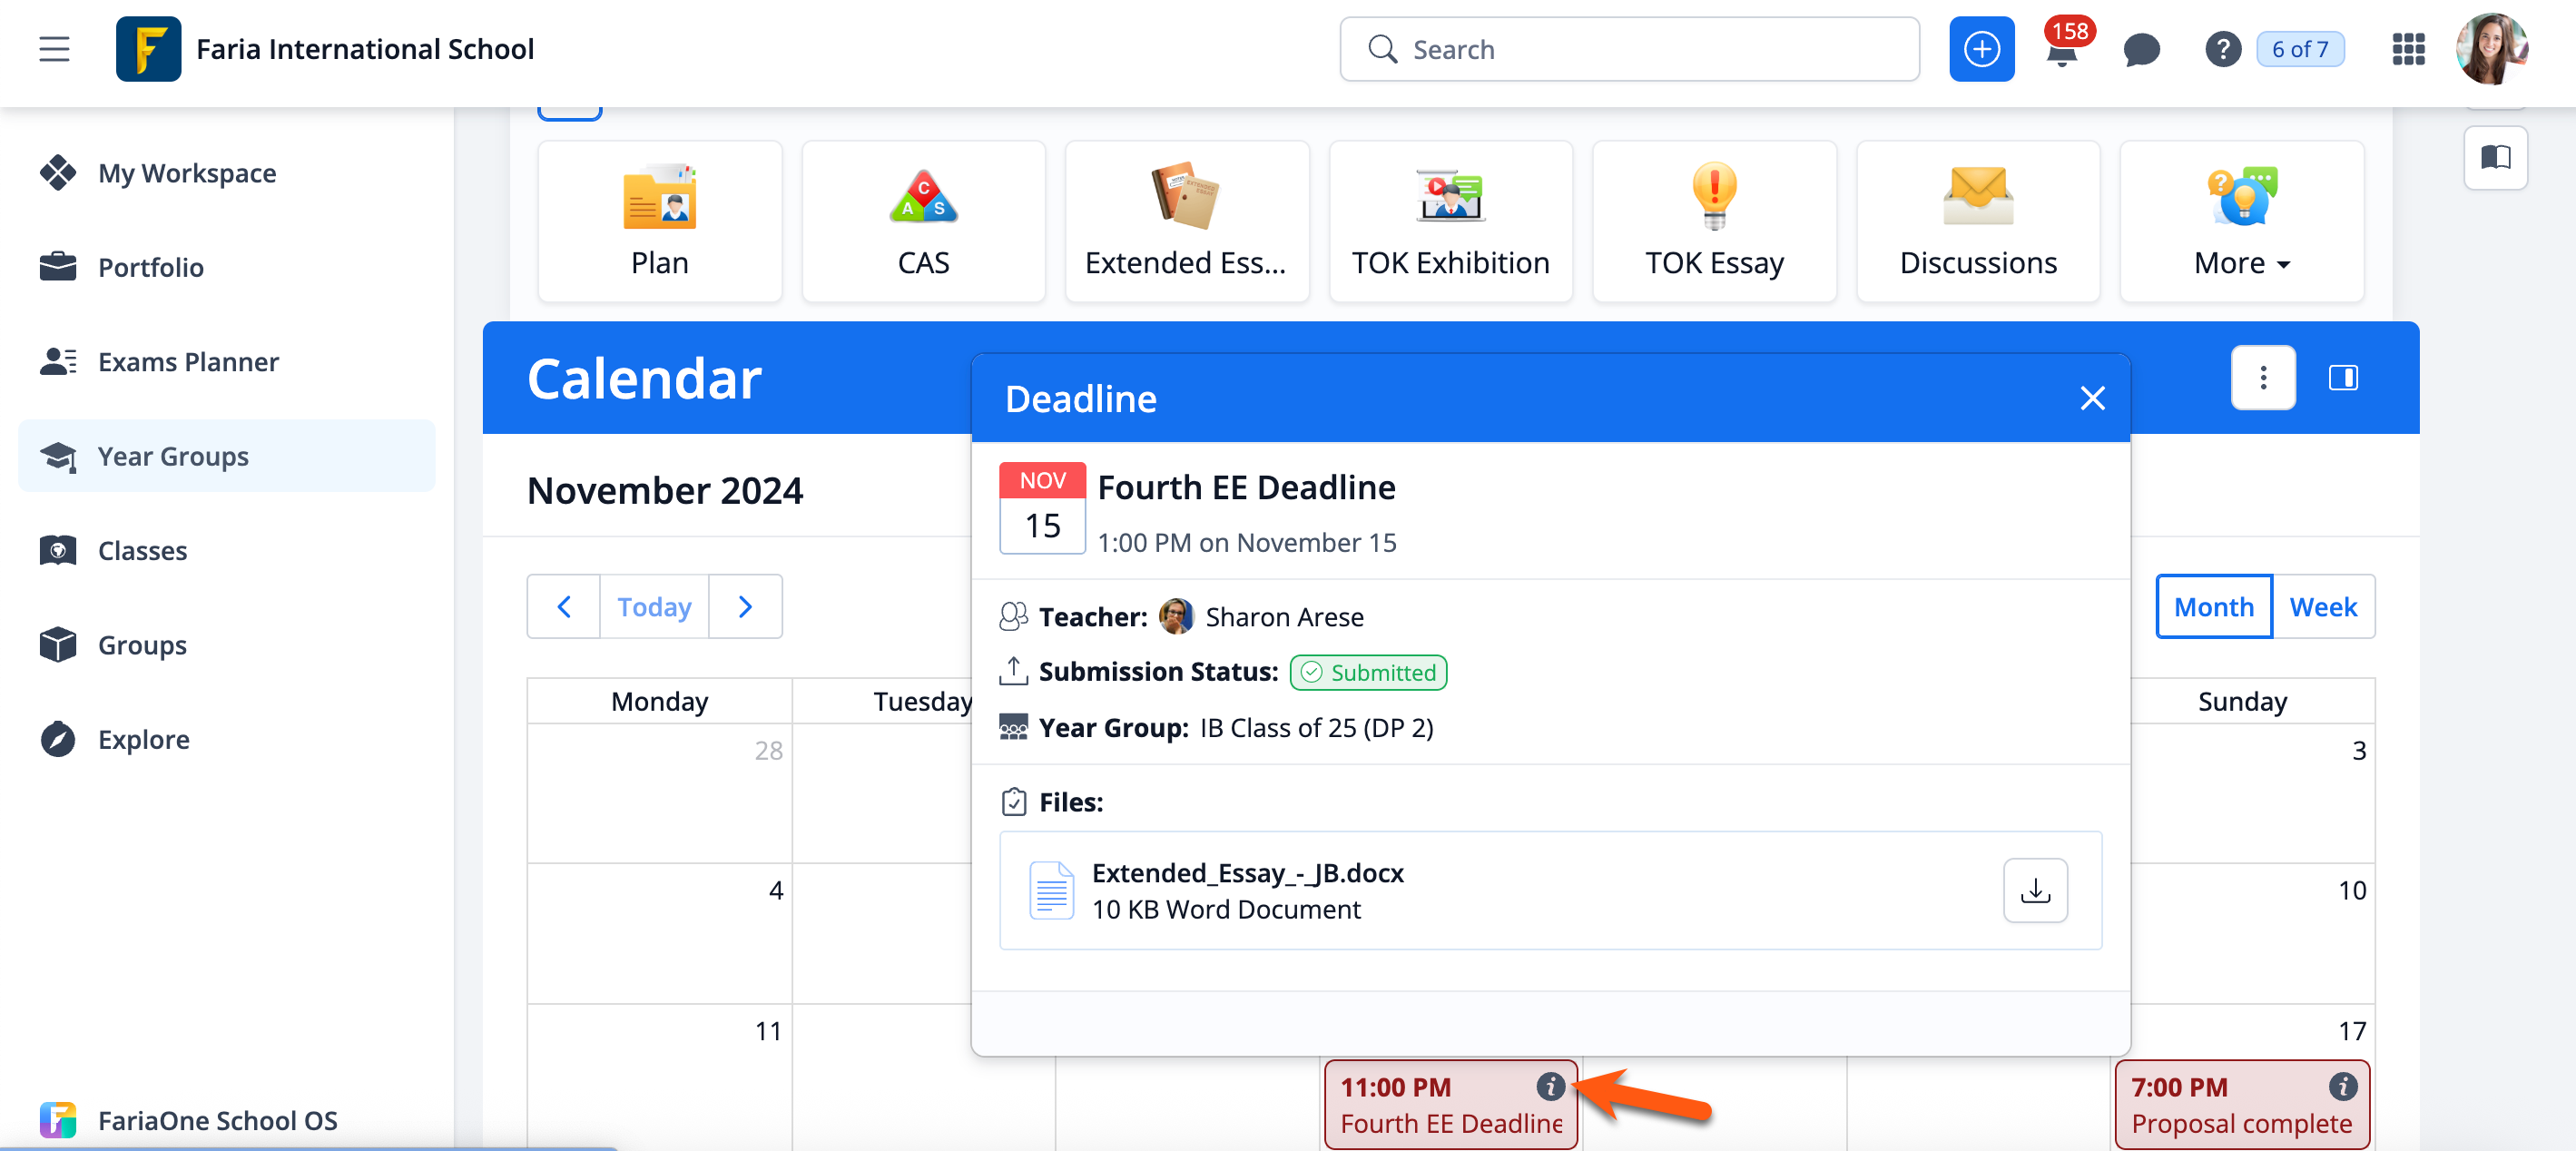Click the Today button
Screen dimensions: 2576x1151
654,607
